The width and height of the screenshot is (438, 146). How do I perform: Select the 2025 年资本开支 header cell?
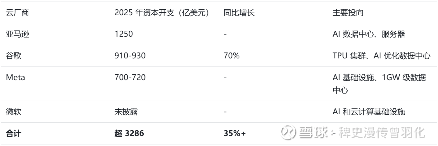pyautogui.click(x=161, y=12)
